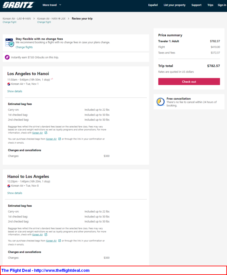Click the Orbitz logo
227x275 pixels.
[x=18, y=5]
